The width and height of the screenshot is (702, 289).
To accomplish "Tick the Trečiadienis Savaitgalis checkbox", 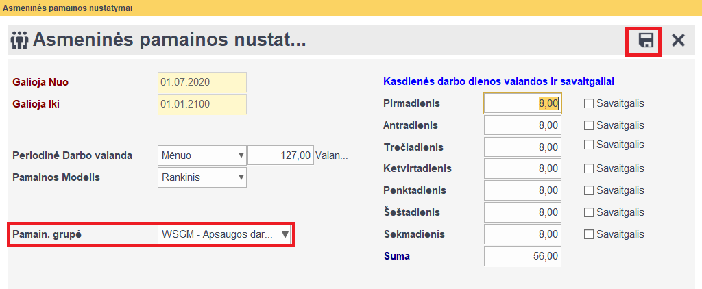I will [x=588, y=144].
